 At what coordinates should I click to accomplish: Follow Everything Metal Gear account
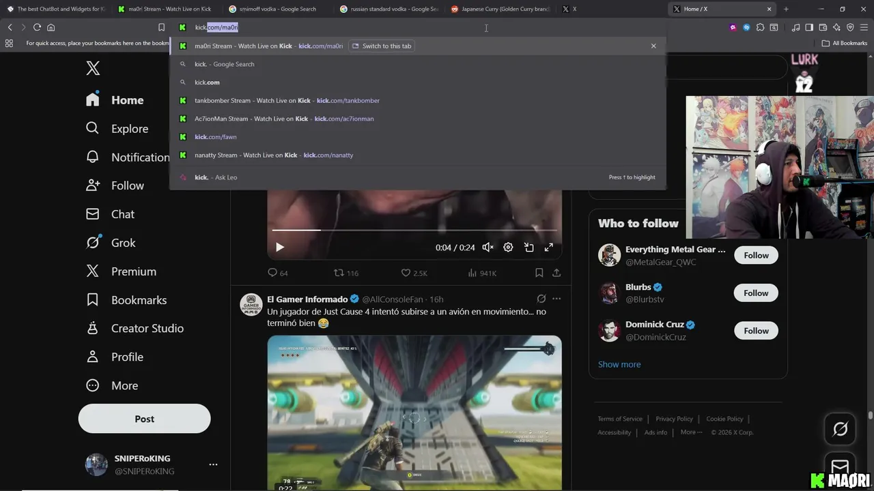(x=756, y=255)
